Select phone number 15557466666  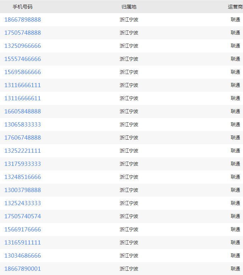pos(22,59)
